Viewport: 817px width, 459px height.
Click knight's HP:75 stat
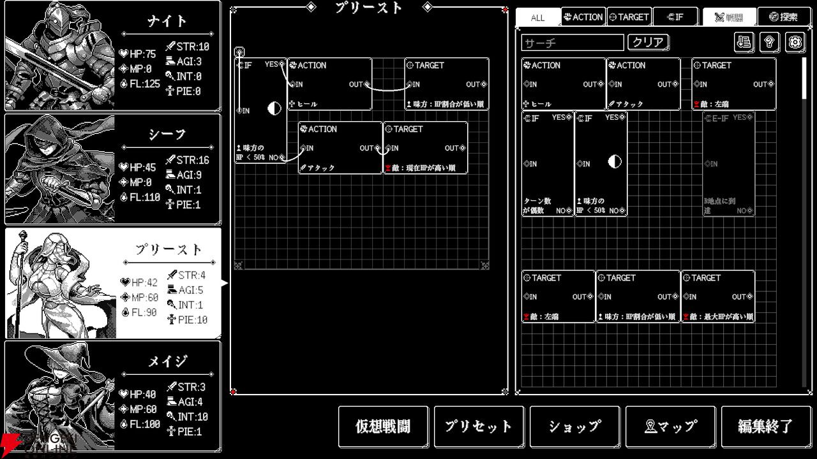138,54
